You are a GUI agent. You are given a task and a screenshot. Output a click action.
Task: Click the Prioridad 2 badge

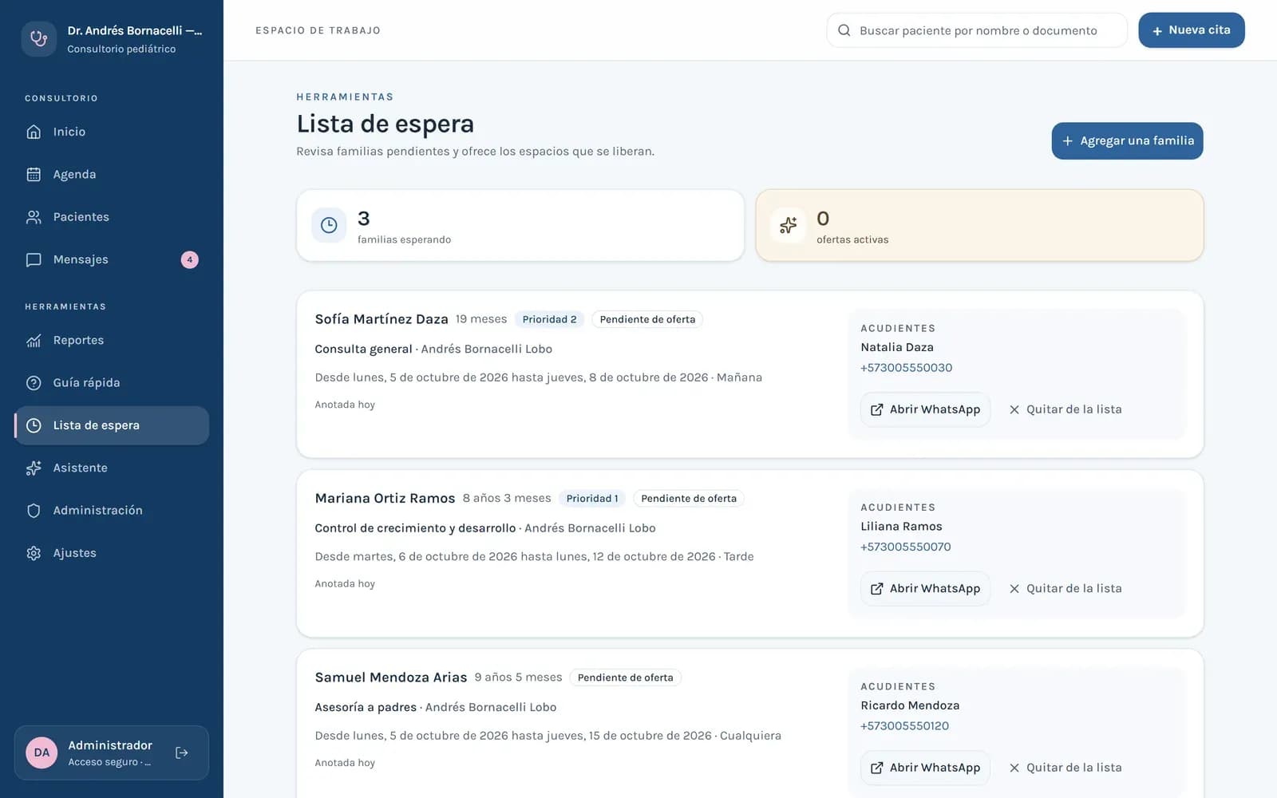tap(549, 319)
